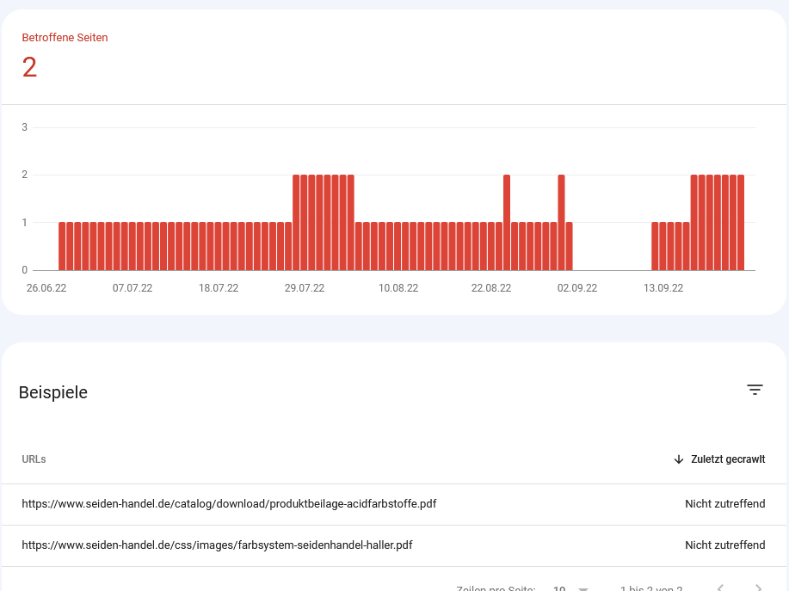Click the Beispiele section heading

coord(53,392)
